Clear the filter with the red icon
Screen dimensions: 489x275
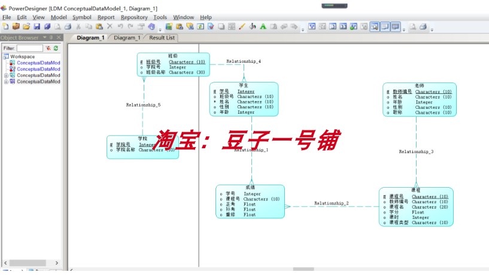point(48,48)
